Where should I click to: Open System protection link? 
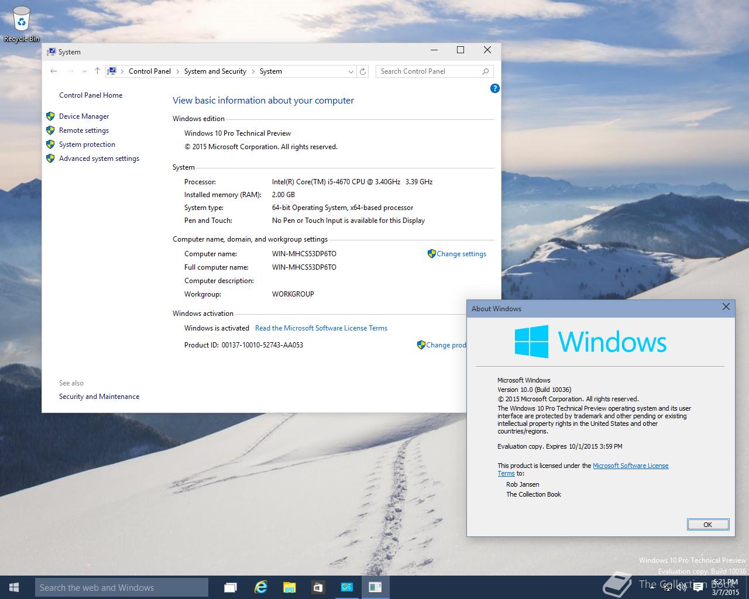(x=87, y=144)
